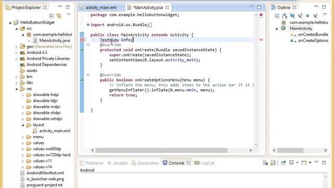This screenshot has height=188, width=334.
Task: Click editor vertical scrollbar down arrow
Action: (256, 145)
